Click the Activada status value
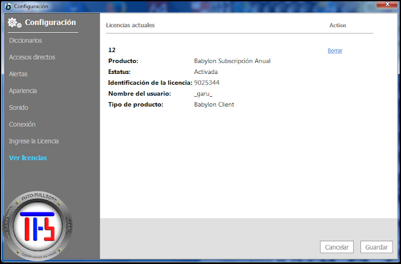Image resolution: width=401 pixels, height=264 pixels. [206, 72]
